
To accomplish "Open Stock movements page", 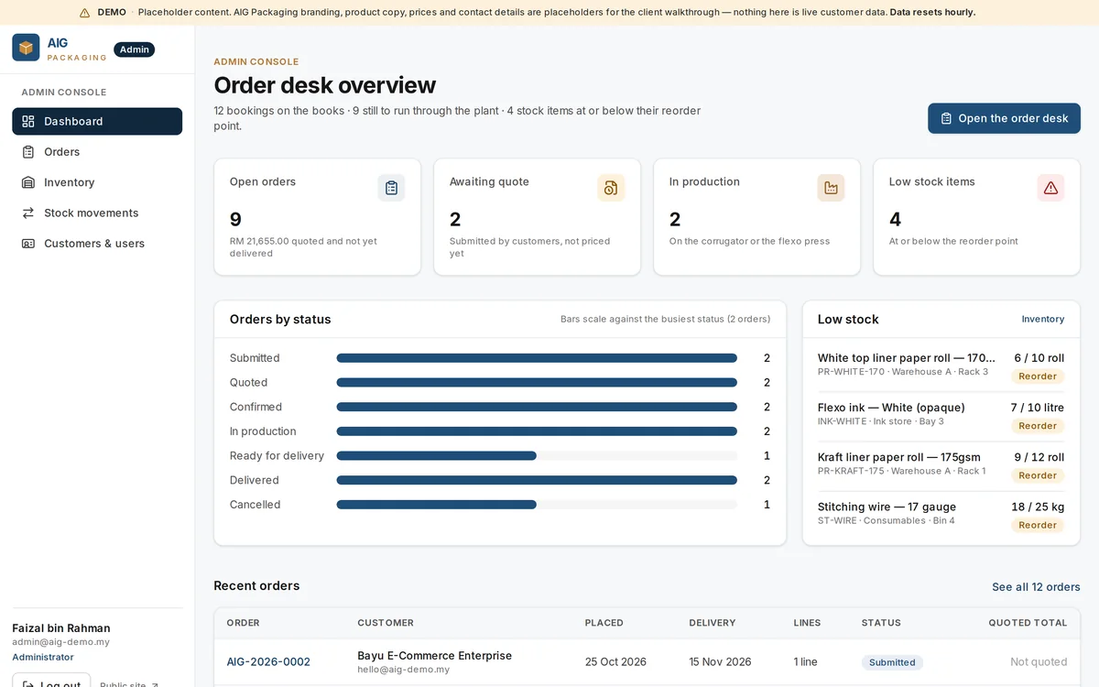I will pos(97,213).
